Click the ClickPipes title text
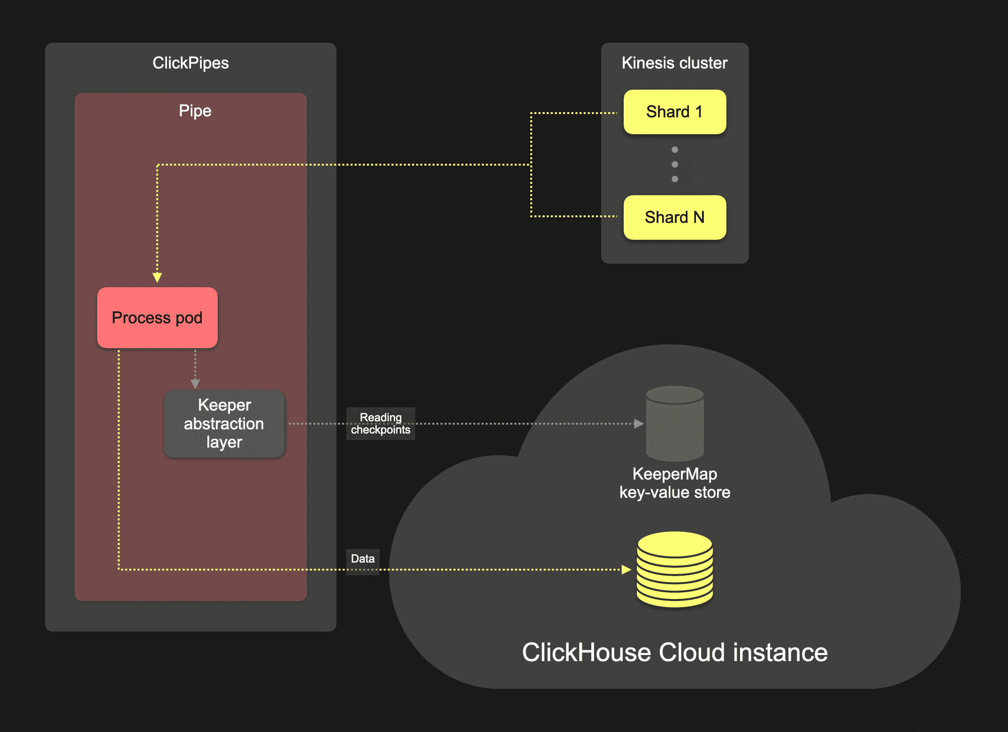Viewport: 1008px width, 732px height. [191, 63]
